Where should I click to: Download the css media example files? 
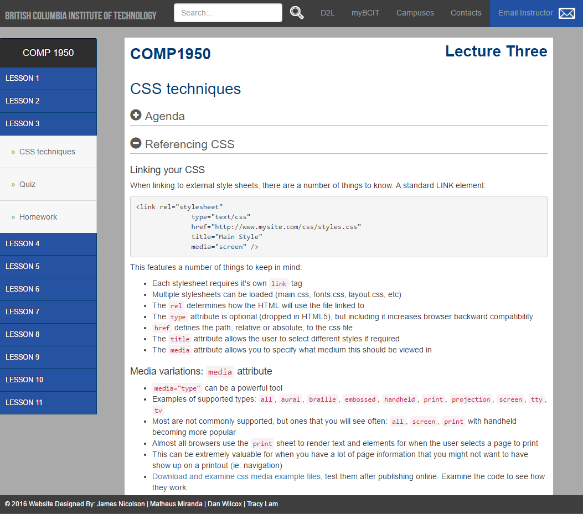236,476
